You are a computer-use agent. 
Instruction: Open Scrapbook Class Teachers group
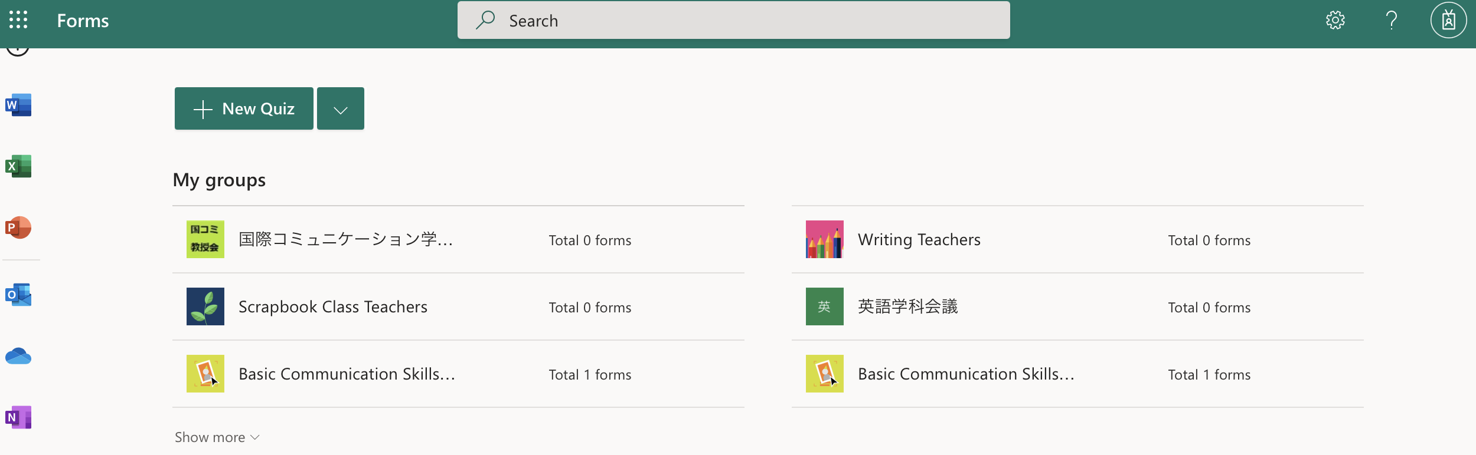[x=332, y=307]
